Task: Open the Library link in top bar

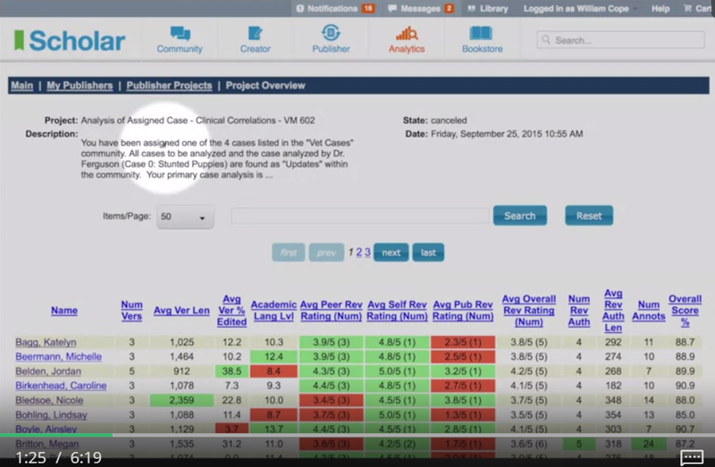Action: pos(487,8)
